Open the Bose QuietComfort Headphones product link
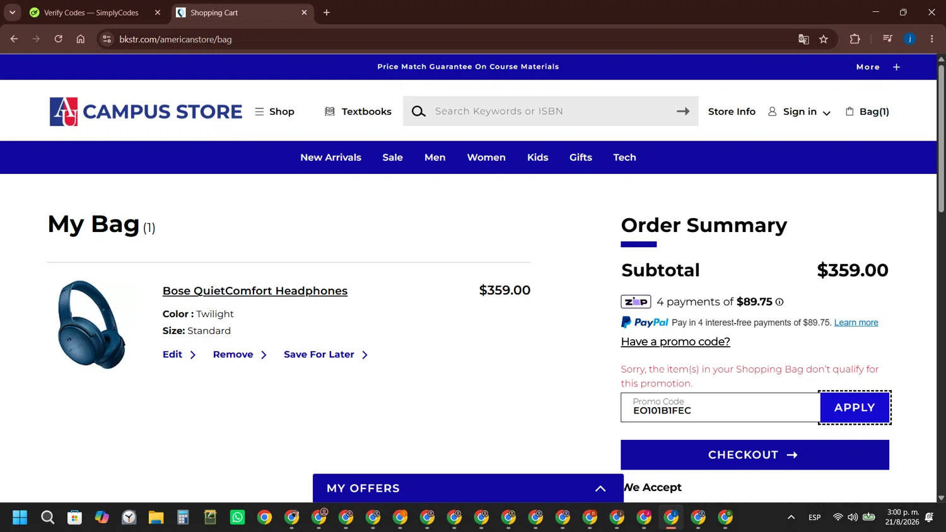 click(x=255, y=291)
